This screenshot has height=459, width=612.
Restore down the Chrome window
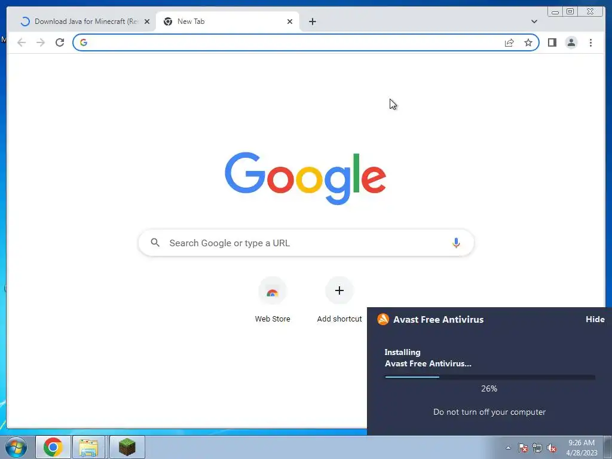[570, 12]
